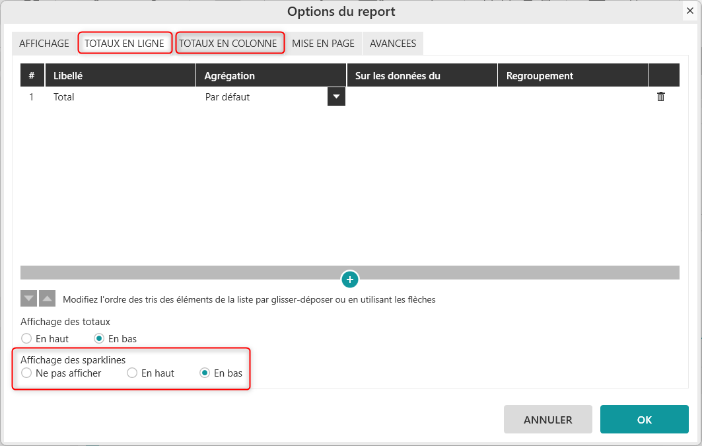Viewport: 702px width, 446px height.
Task: Switch to the MISE EN PAGE tab
Action: (323, 44)
